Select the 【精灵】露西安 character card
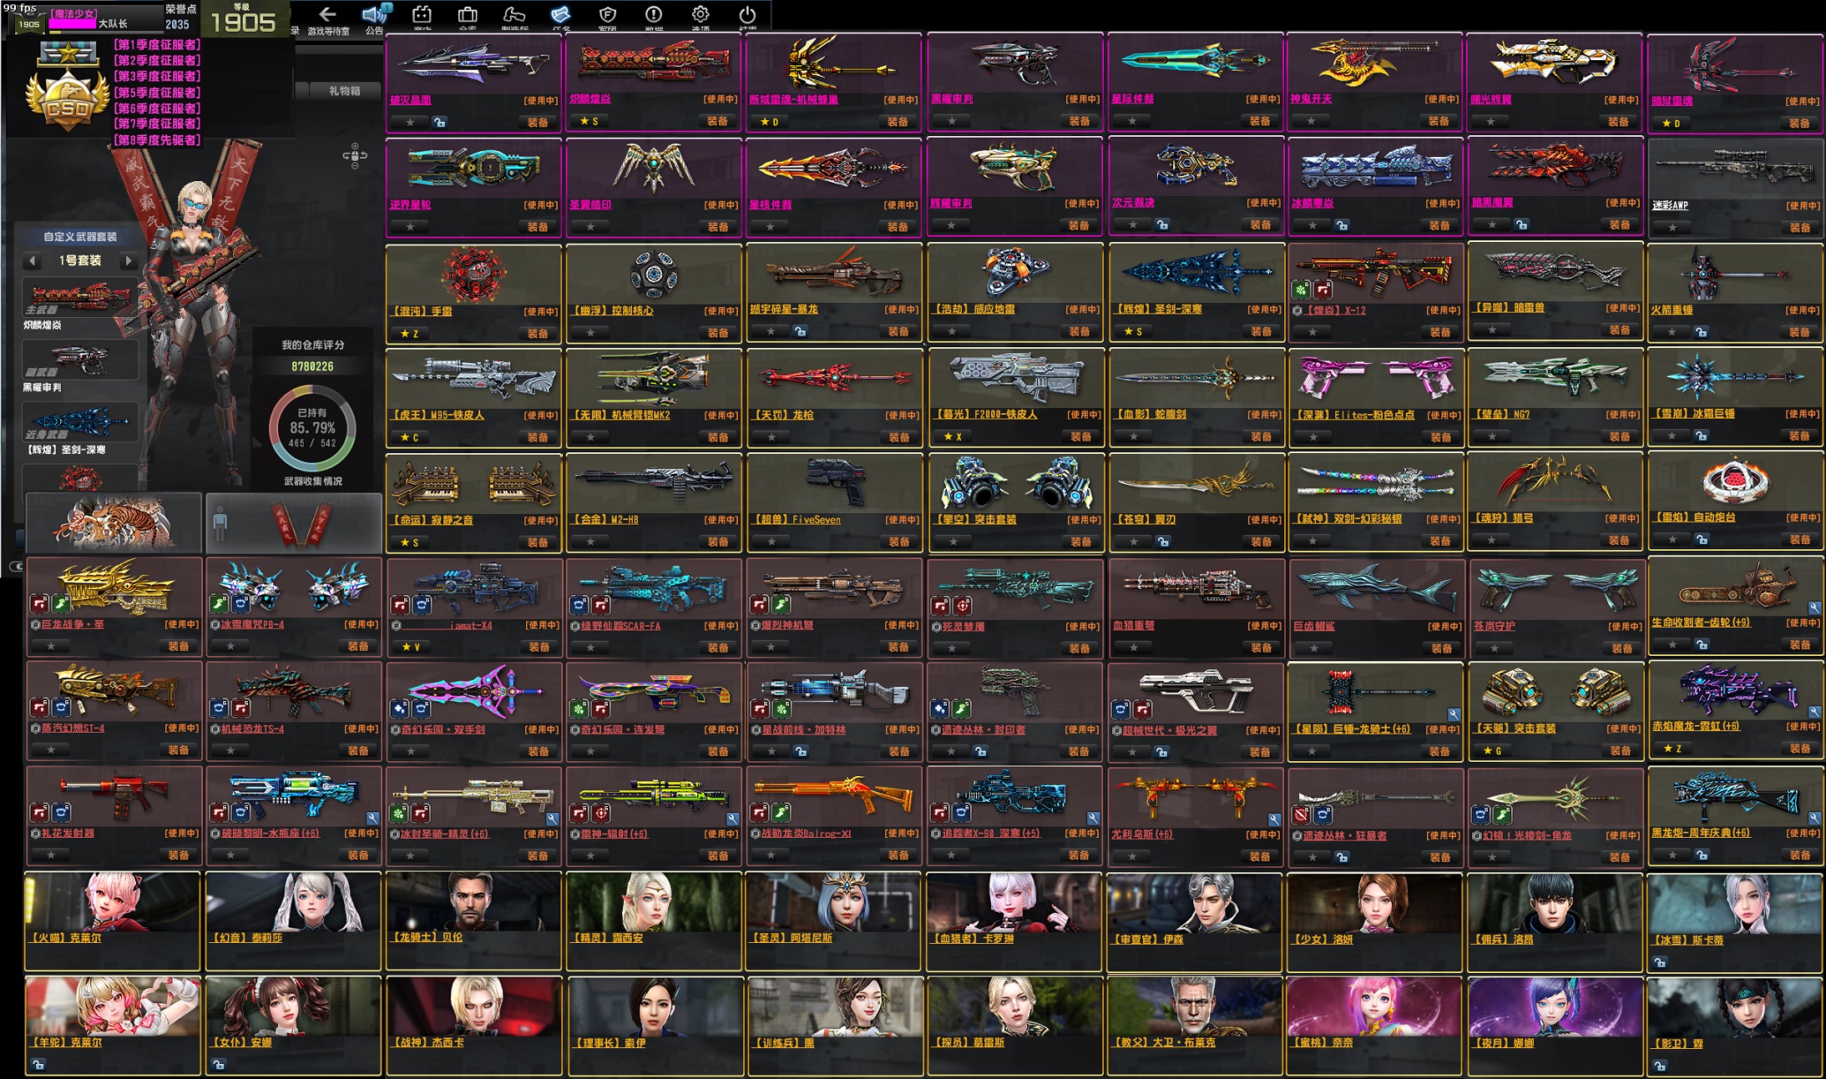 point(654,920)
